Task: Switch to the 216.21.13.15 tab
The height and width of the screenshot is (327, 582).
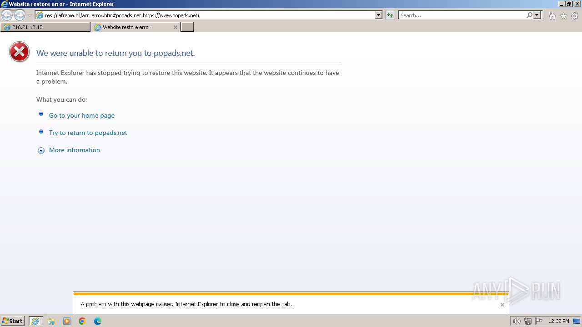Action: pyautogui.click(x=45, y=27)
